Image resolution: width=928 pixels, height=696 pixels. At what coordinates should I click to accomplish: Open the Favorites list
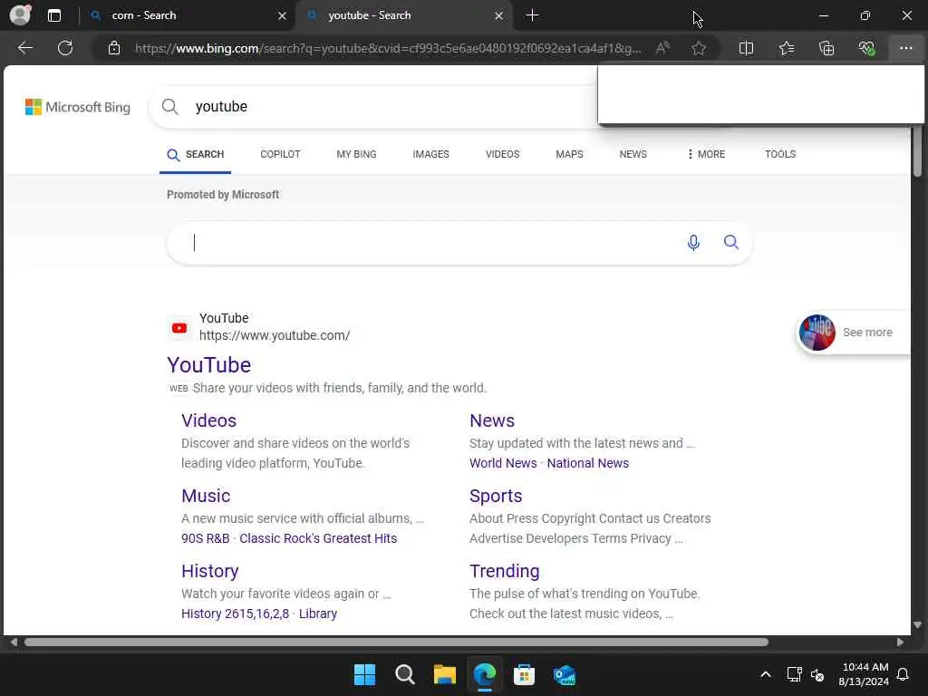pyautogui.click(x=786, y=48)
